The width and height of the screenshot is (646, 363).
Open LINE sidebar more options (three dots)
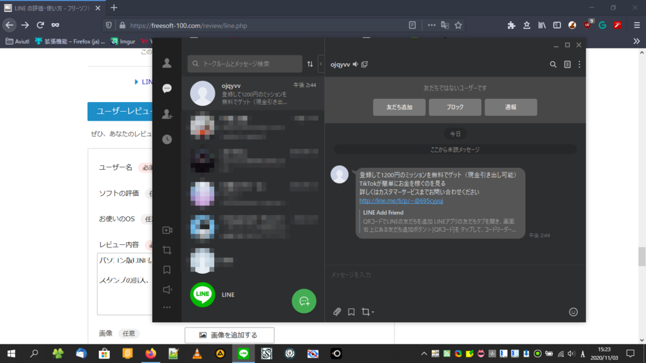point(167,307)
